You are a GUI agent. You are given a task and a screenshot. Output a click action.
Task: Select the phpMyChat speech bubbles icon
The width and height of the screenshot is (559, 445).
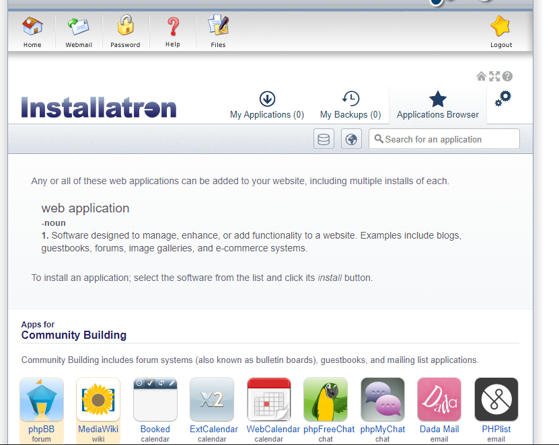coord(383,399)
